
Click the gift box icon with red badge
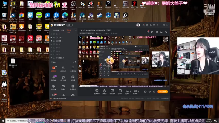point(148,32)
